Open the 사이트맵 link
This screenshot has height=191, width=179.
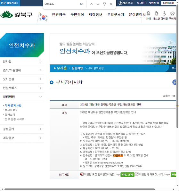point(154,3)
